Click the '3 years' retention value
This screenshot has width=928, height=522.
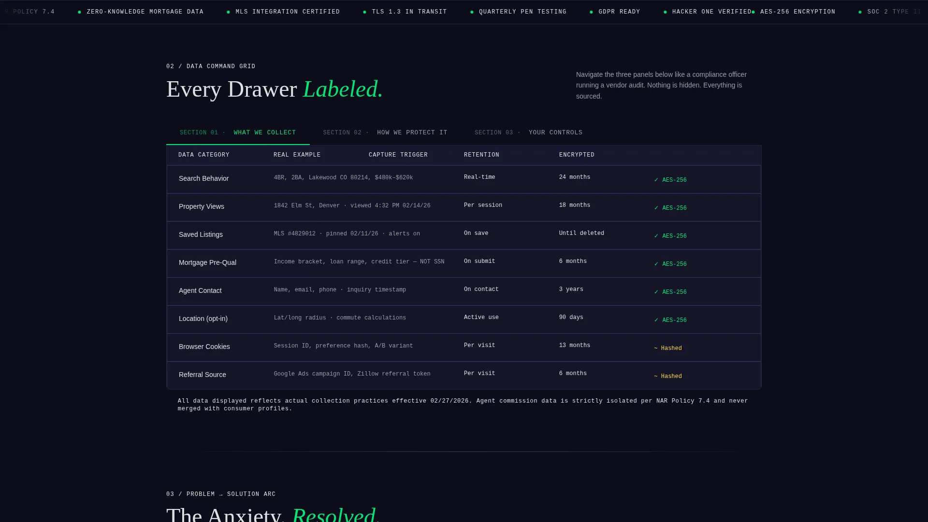pos(571,290)
